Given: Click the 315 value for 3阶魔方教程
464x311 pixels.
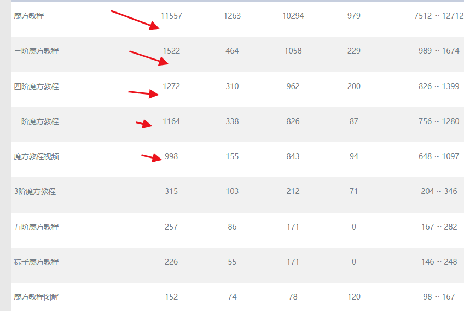Looking at the screenshot, I should point(171,191).
